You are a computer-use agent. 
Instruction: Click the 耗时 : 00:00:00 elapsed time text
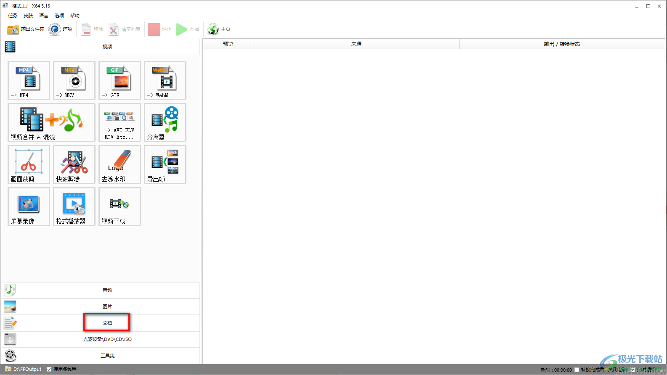coord(556,370)
